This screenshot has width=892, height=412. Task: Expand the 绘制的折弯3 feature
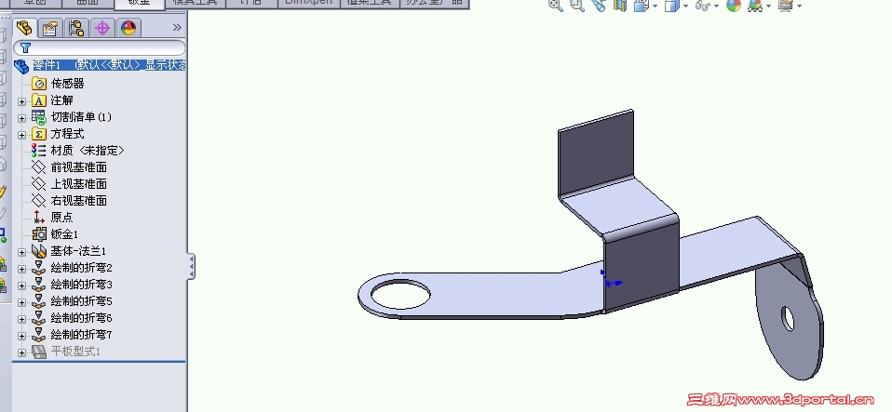coord(21,286)
